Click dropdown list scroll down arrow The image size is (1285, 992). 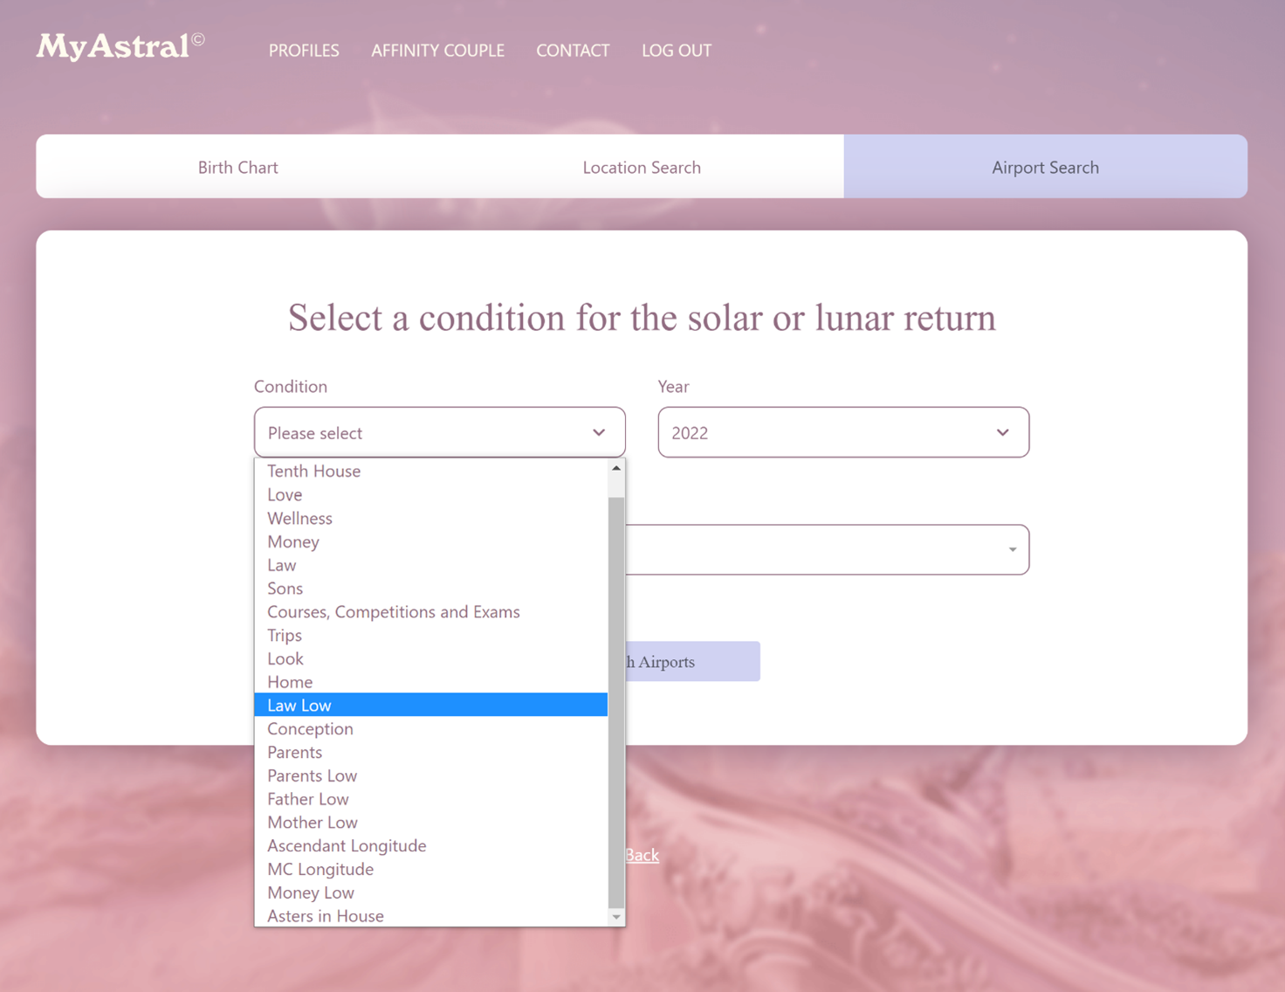(616, 916)
